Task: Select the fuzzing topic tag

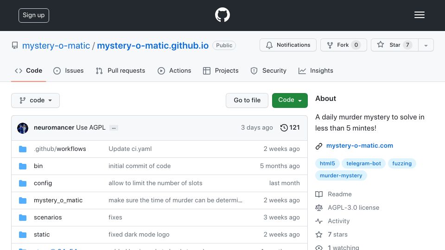Action: 402,163
